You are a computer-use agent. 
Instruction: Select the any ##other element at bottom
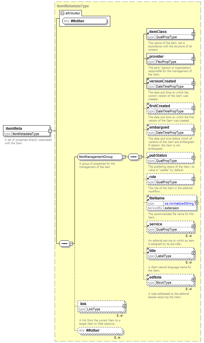pyautogui.click(x=100, y=330)
